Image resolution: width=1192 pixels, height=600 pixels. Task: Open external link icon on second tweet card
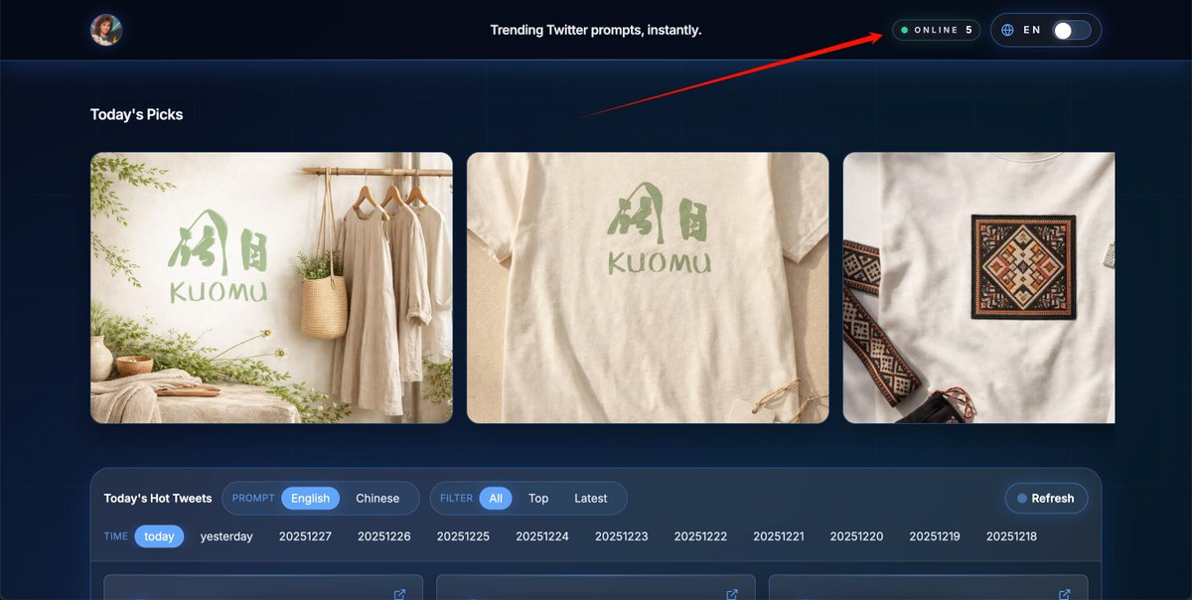coord(732,594)
